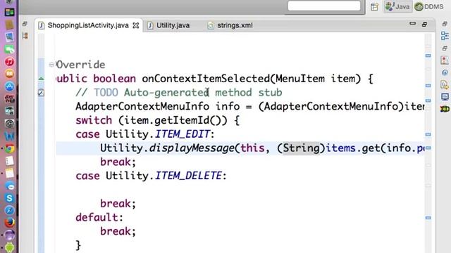Viewport: 451px width, 253px height.
Task: Click the switch keyword
Action: click(x=94, y=120)
